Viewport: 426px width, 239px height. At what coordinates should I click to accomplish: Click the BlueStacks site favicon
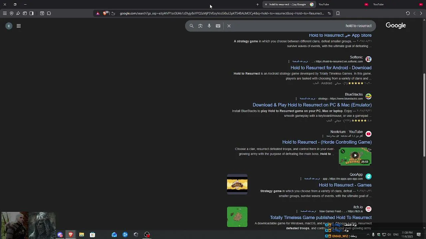pos(368,96)
